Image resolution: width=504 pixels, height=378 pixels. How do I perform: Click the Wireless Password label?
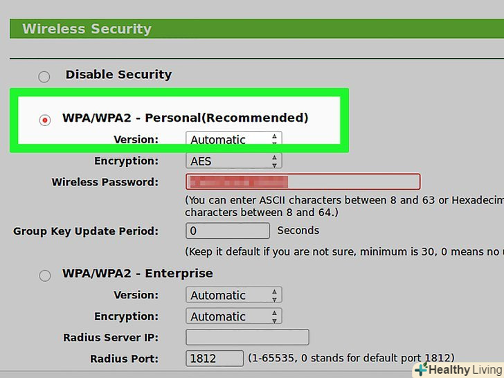pyautogui.click(x=105, y=183)
